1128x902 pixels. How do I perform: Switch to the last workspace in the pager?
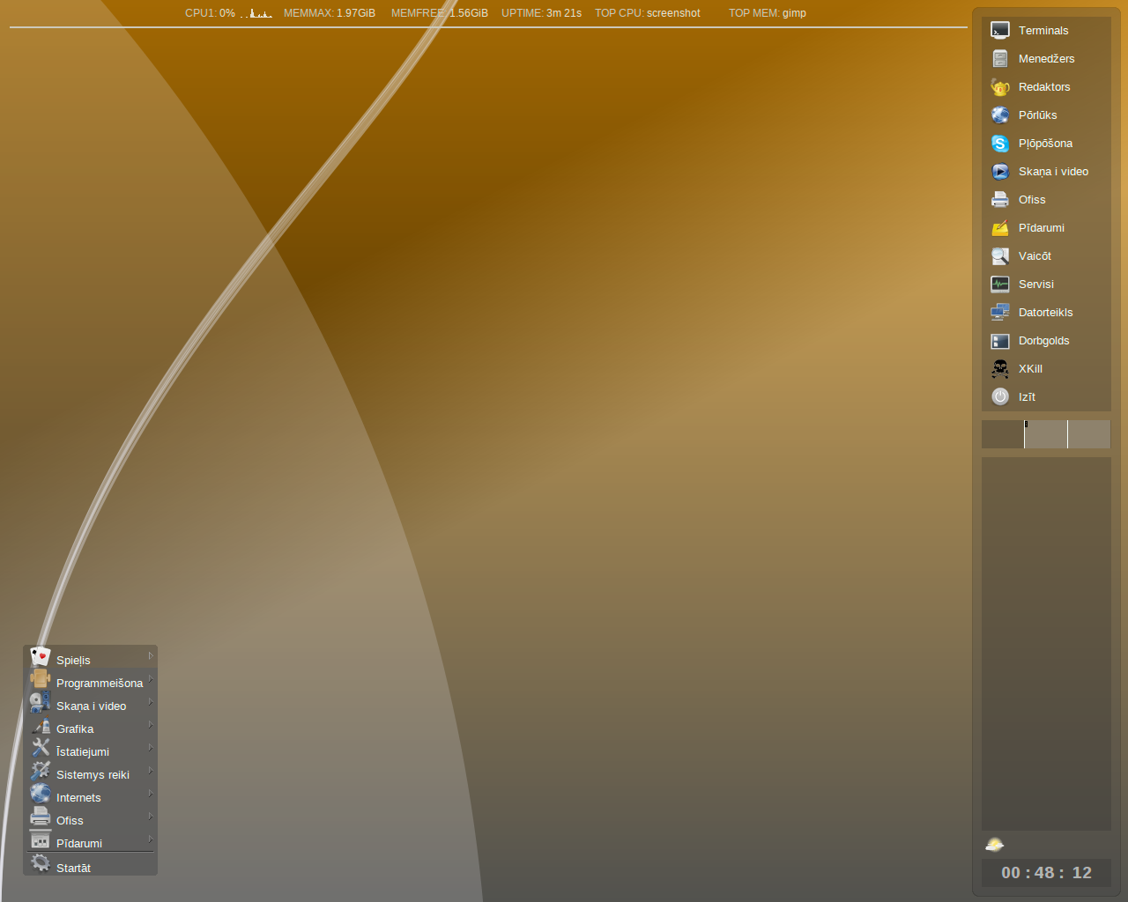[1089, 434]
